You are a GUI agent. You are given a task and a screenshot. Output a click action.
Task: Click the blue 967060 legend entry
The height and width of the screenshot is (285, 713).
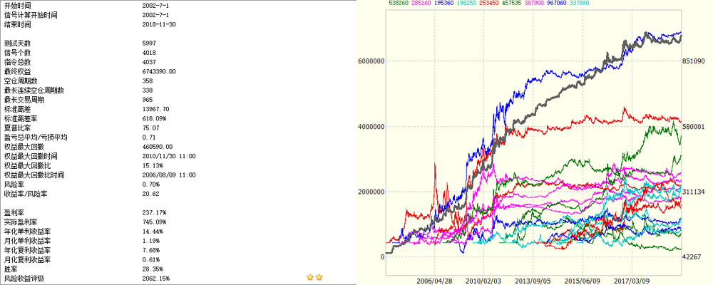(x=607, y=4)
